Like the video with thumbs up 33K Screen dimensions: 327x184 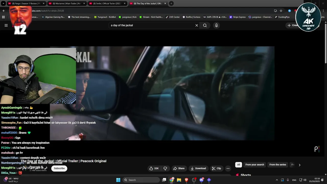click(x=154, y=168)
